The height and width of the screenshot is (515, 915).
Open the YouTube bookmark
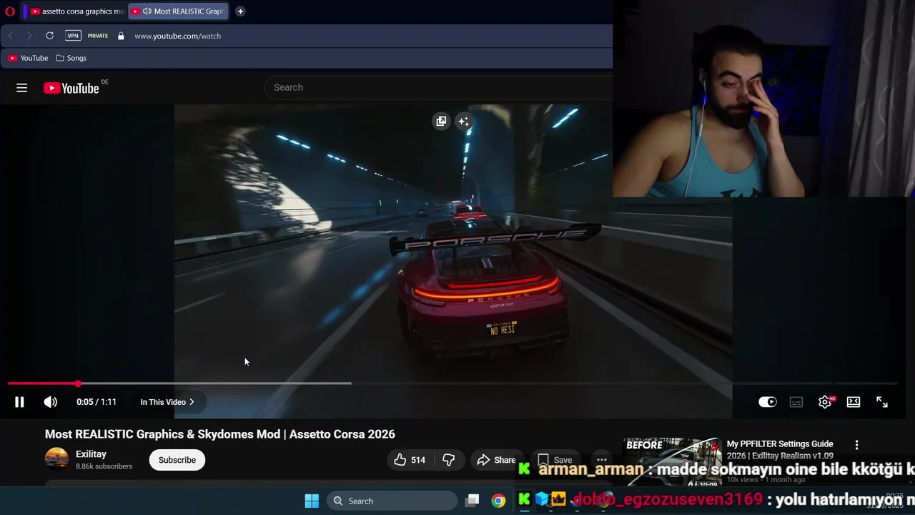click(x=28, y=58)
